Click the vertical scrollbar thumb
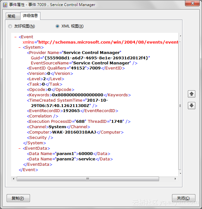This screenshot has height=209, width=202. pos(180,106)
